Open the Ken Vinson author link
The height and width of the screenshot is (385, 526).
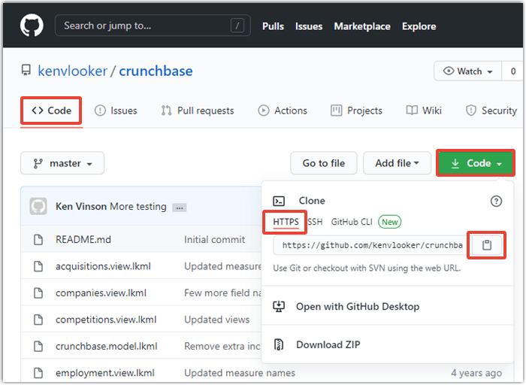(x=81, y=206)
